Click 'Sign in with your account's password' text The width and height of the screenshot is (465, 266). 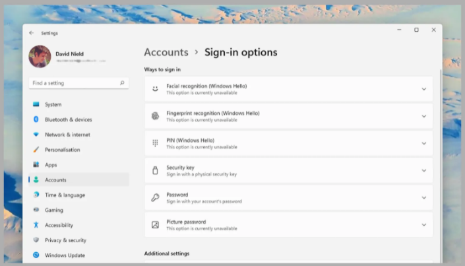point(204,201)
